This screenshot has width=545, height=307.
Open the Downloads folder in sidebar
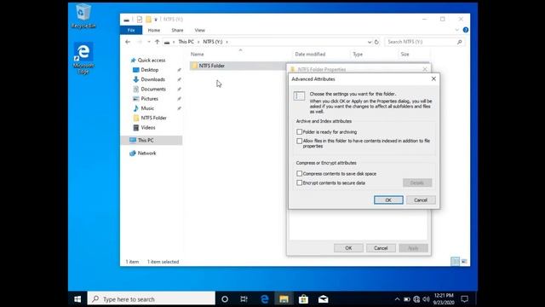coord(153,79)
